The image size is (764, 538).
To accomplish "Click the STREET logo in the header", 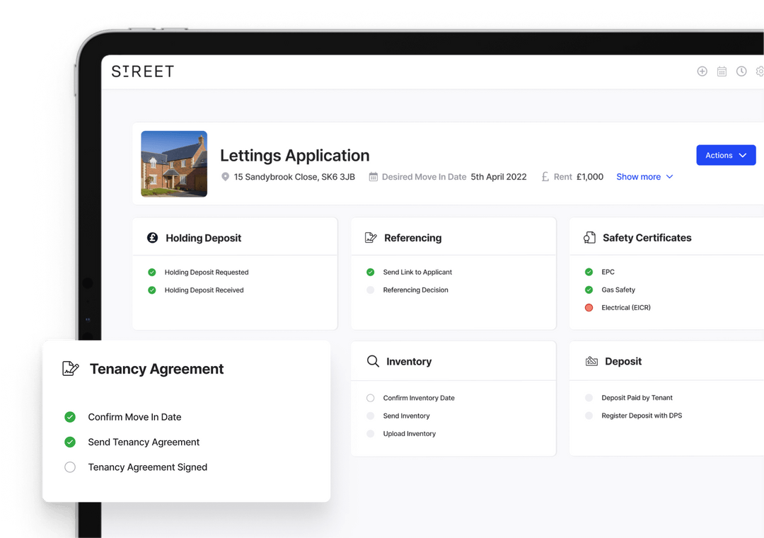I will pyautogui.click(x=142, y=71).
